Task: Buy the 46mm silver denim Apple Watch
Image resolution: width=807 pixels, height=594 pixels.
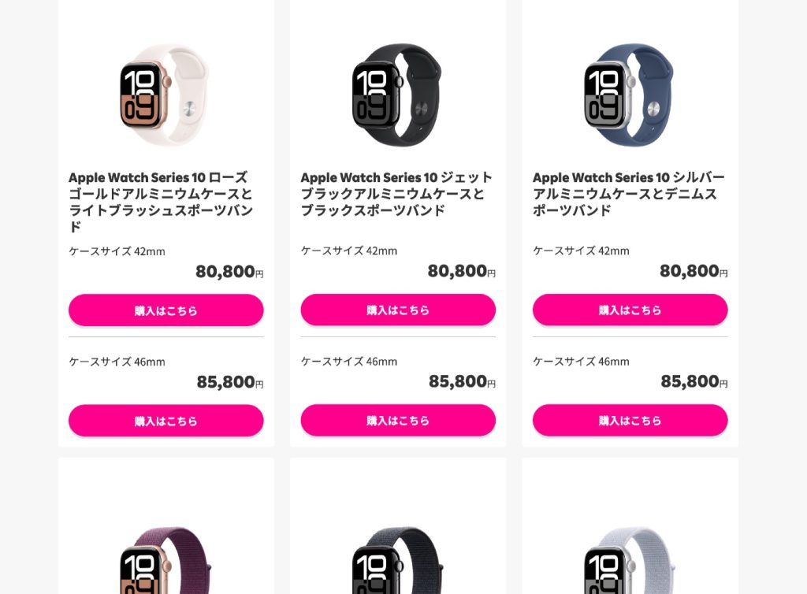Action: (630, 420)
